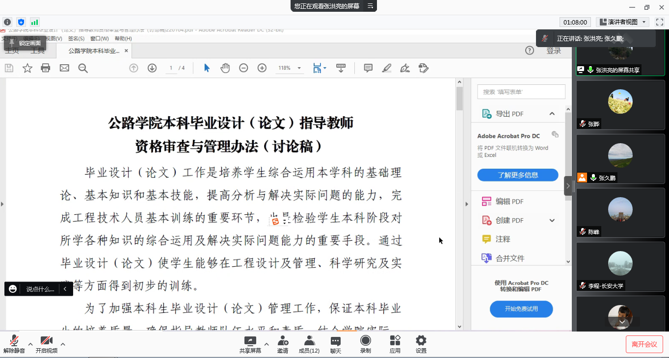This screenshot has width=669, height=358.
Task: Open the 118% zoom level dropdown
Action: pos(290,68)
